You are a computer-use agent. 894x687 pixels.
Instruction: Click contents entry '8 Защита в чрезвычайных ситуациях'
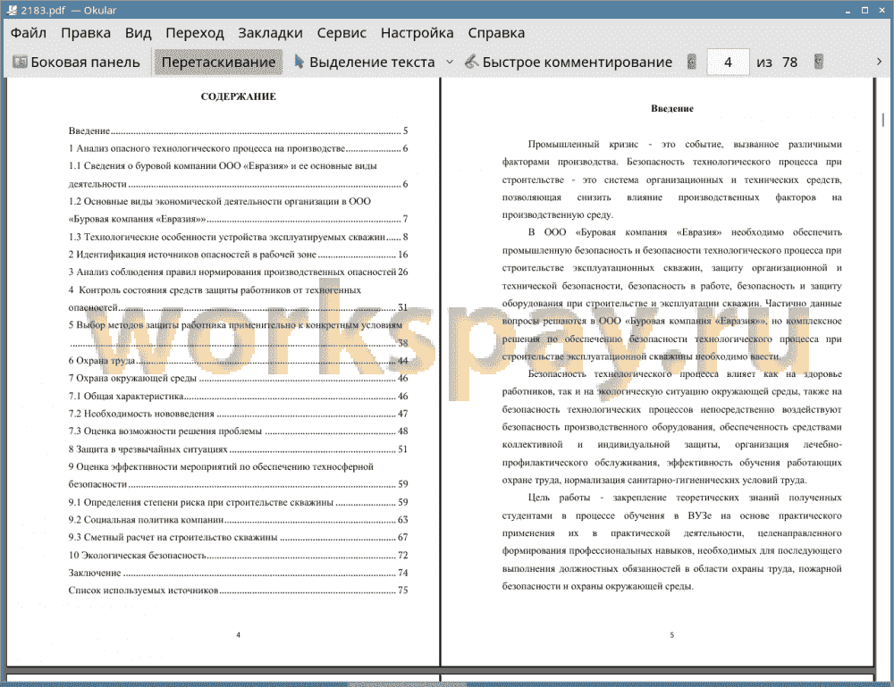pyautogui.click(x=238, y=448)
